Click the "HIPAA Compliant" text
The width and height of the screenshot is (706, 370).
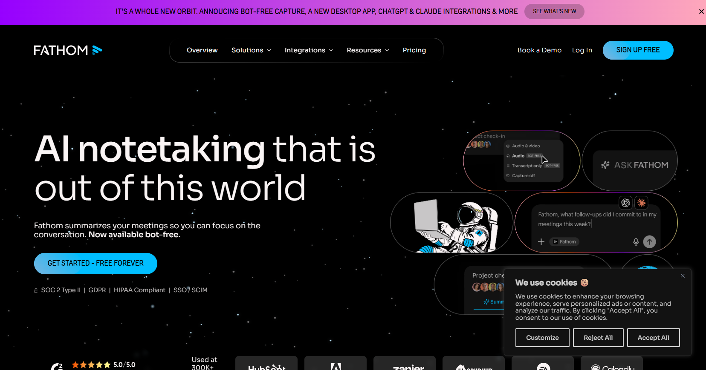(x=139, y=290)
